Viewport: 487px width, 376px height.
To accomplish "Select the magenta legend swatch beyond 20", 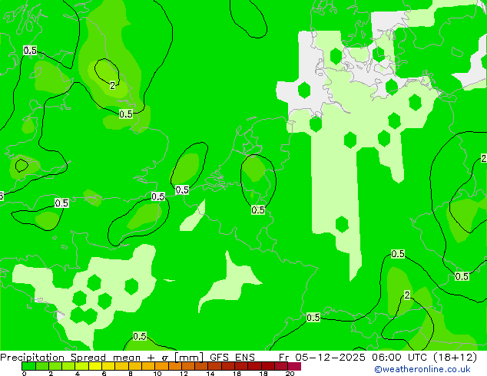I will pos(294,366).
